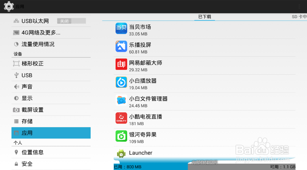Click 小白播放器 app name
Image resolution: width=307 pixels, height=170 pixels.
click(143, 81)
